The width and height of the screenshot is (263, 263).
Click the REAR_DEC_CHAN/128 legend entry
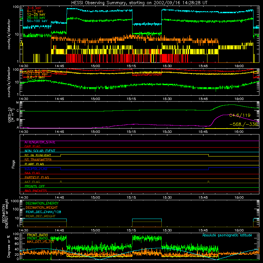43,212
